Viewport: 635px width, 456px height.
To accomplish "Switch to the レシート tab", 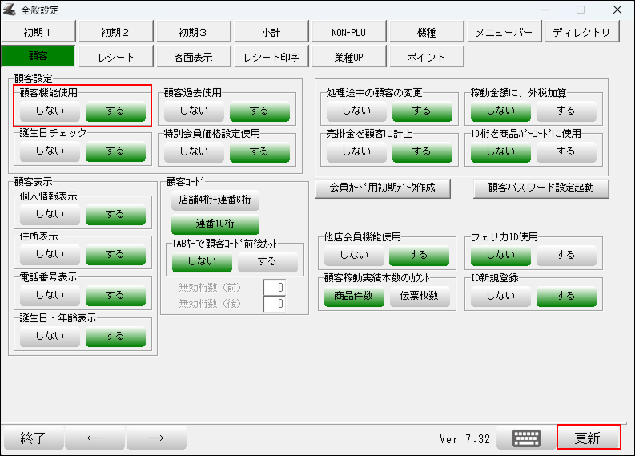I will pyautogui.click(x=116, y=57).
